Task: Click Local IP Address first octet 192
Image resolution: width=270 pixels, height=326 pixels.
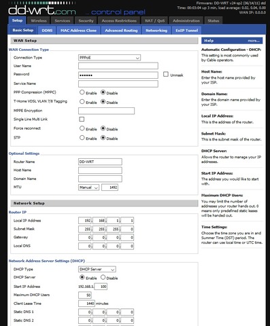Action: coord(85,221)
